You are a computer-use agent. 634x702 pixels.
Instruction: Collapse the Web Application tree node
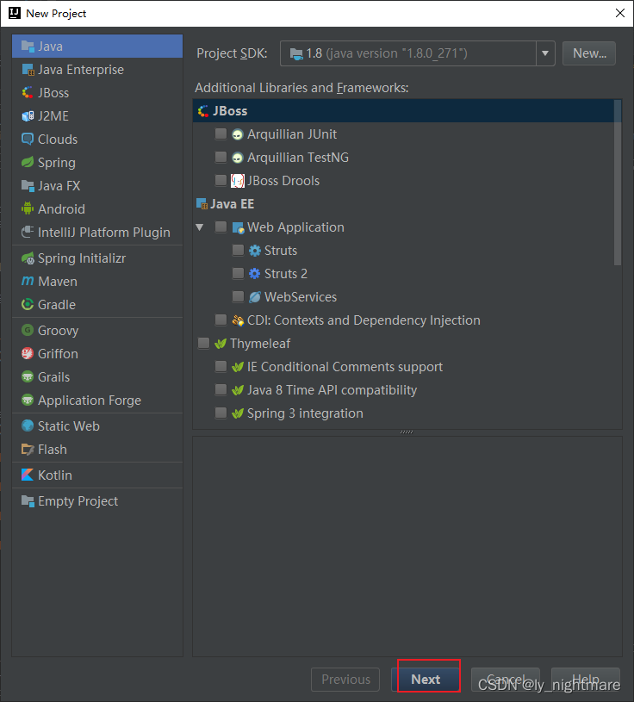point(200,227)
